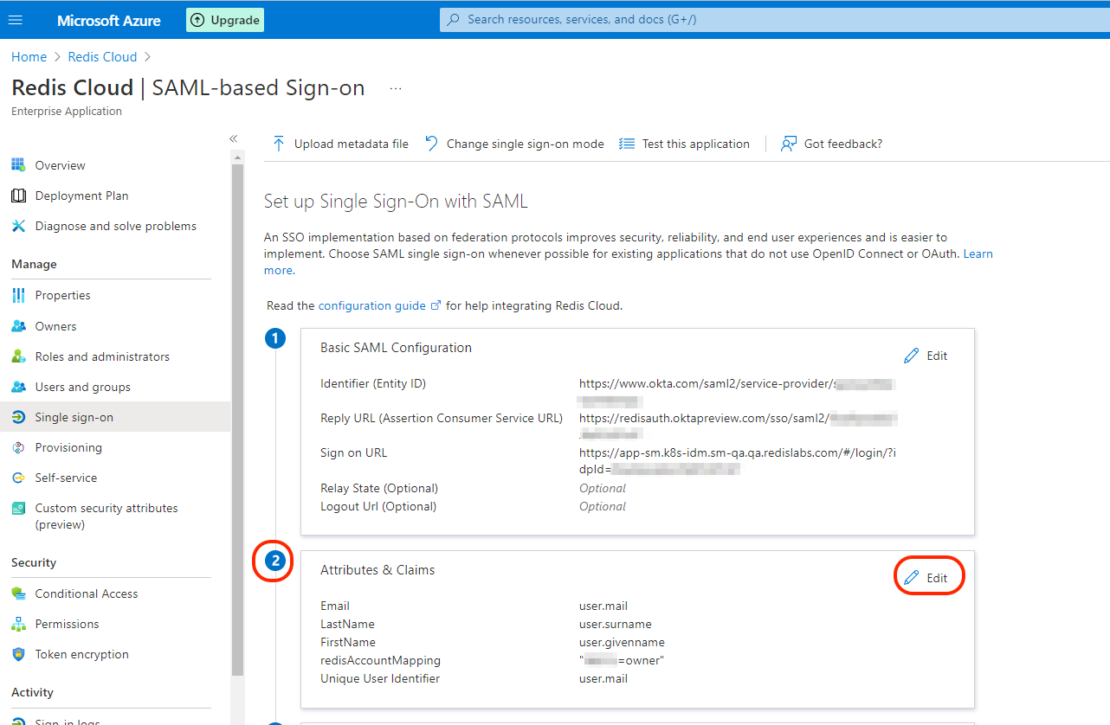Viewport: 1110px width, 725px height.
Task: Open the Provisioning section
Action: click(68, 447)
